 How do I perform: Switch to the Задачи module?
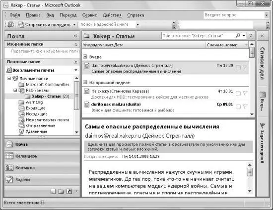click(42, 180)
